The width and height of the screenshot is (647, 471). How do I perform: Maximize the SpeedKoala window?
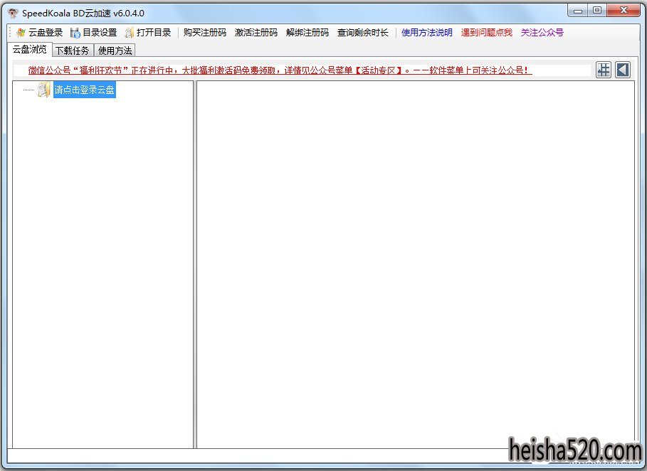point(597,11)
